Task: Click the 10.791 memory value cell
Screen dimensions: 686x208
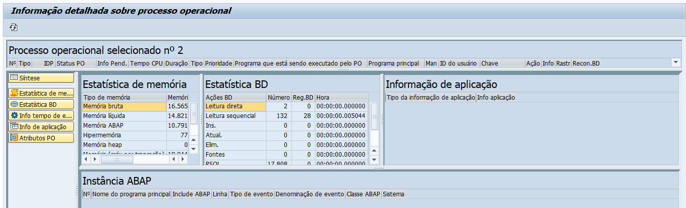Action: pyautogui.click(x=178, y=126)
